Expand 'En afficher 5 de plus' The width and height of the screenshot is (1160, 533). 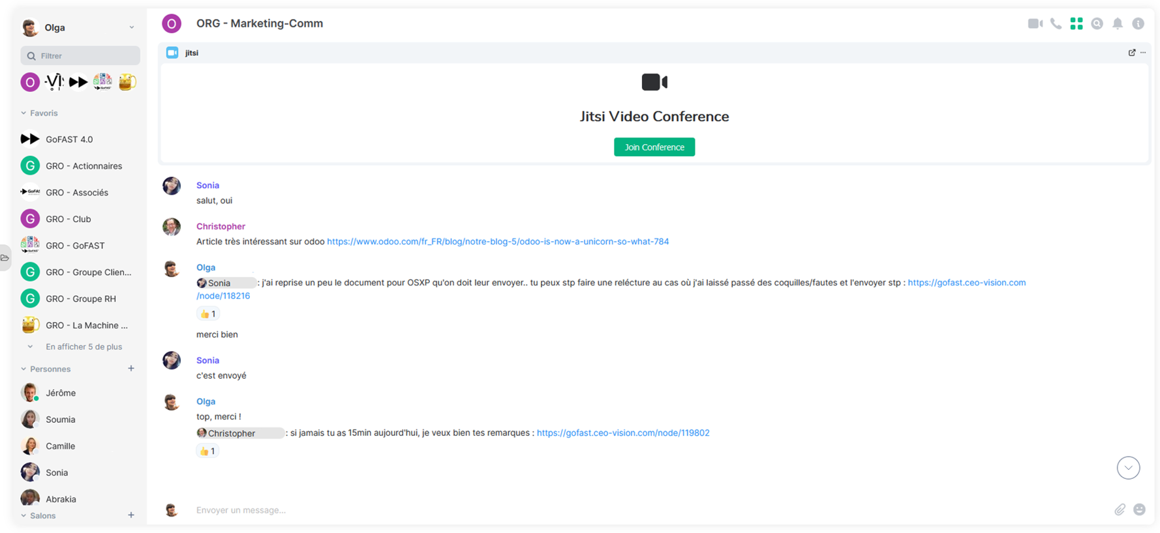(x=84, y=347)
